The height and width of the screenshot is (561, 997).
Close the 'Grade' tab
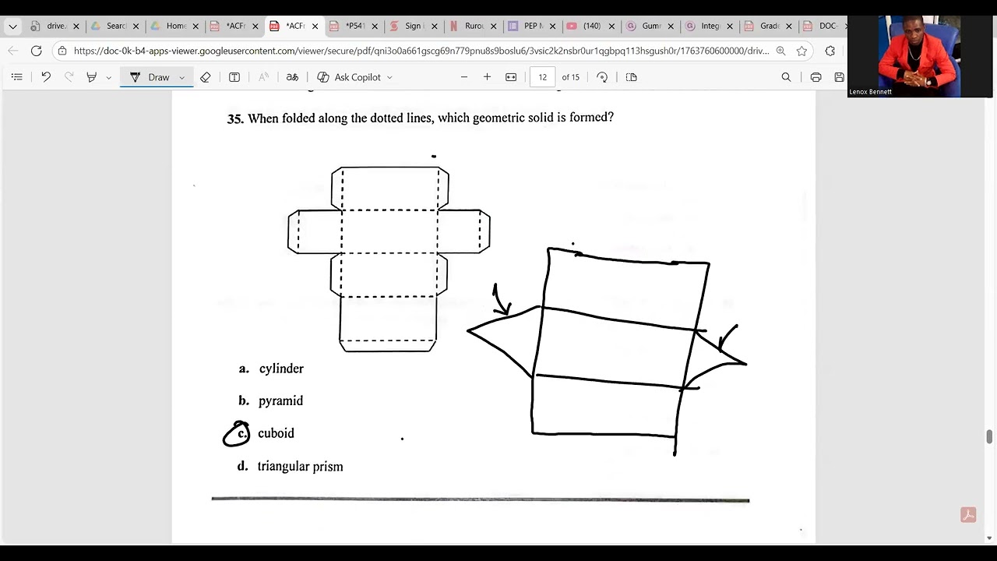click(789, 26)
